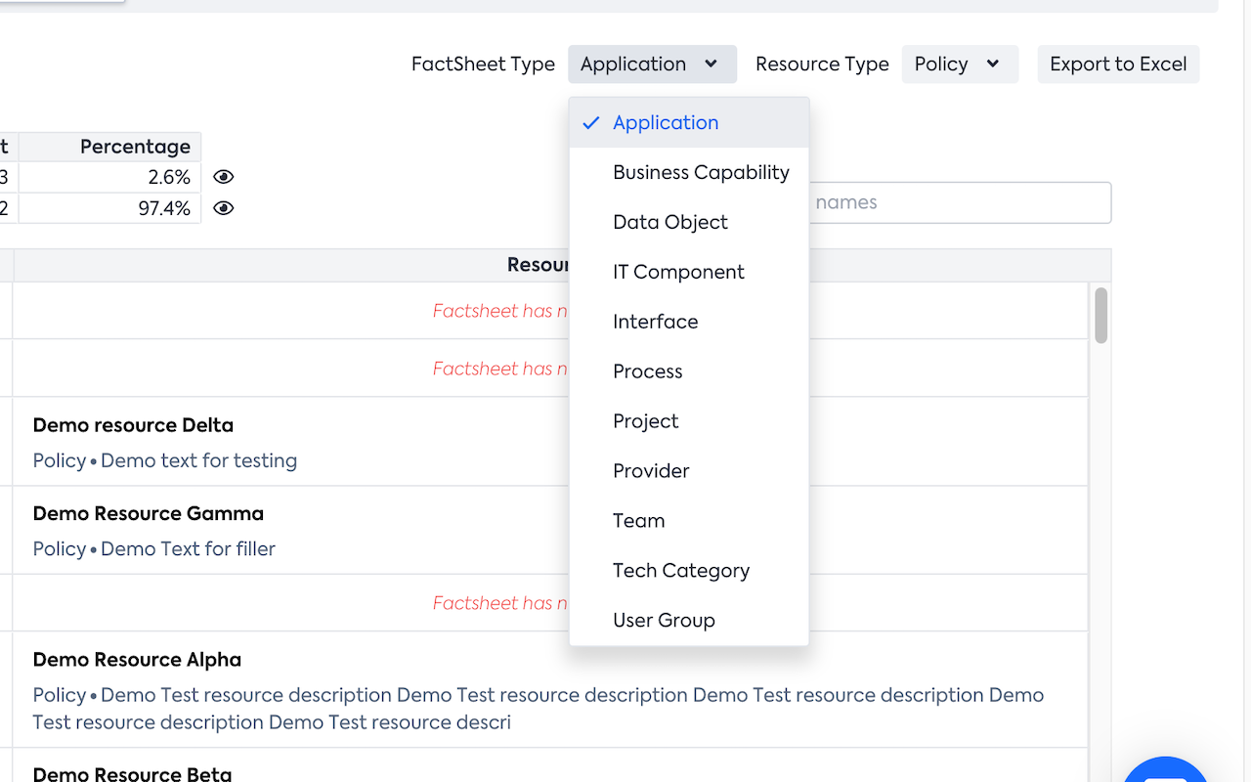The image size is (1251, 782).
Task: Select Project option
Action: click(689, 421)
